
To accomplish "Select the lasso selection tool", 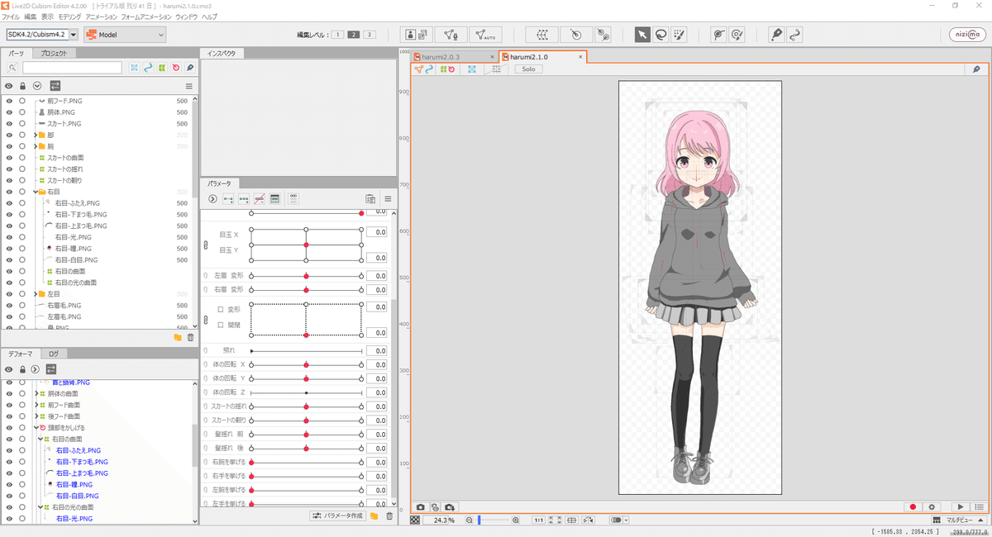I will [661, 35].
